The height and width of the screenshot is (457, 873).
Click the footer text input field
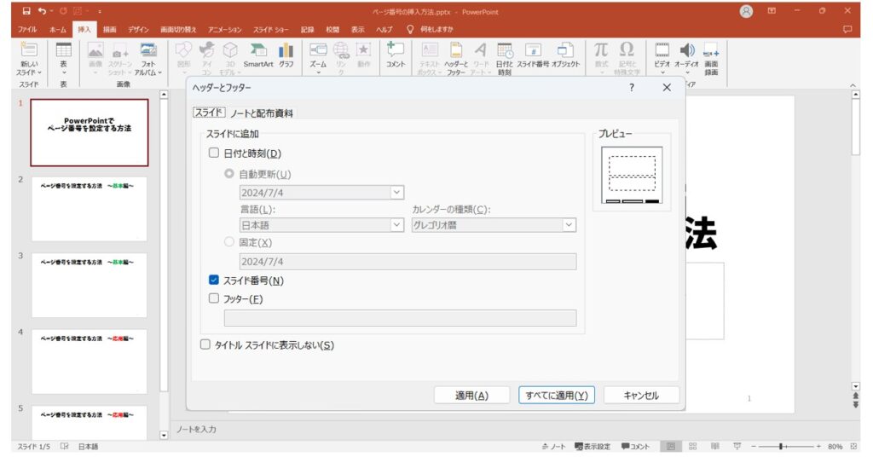[x=401, y=318]
